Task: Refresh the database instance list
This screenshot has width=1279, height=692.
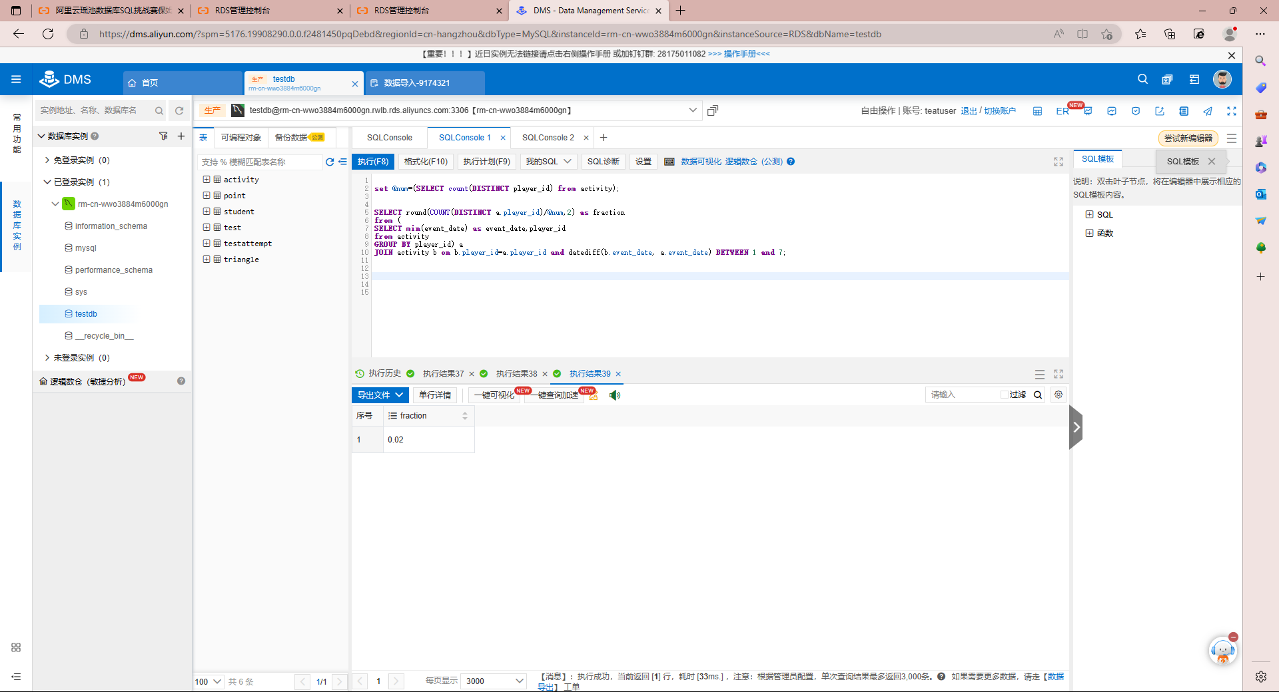Action: (179, 110)
